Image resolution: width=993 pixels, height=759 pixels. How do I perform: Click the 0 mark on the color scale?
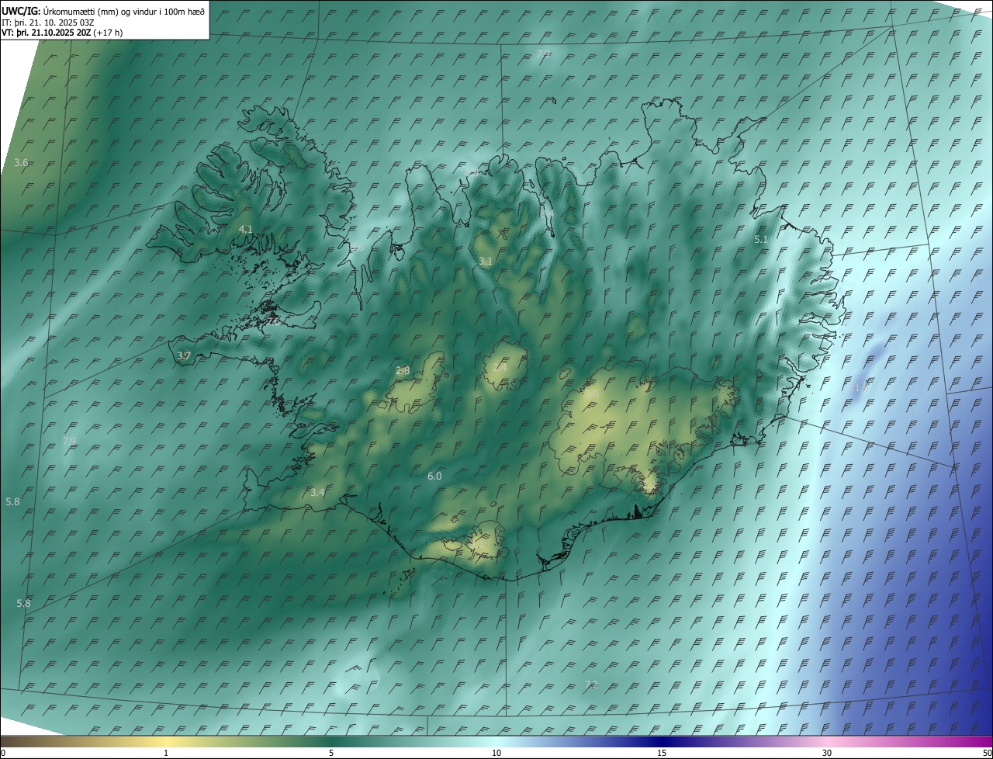(x=3, y=754)
